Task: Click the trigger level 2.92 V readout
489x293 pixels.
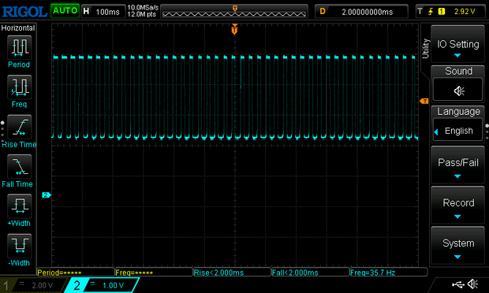Action: point(465,12)
